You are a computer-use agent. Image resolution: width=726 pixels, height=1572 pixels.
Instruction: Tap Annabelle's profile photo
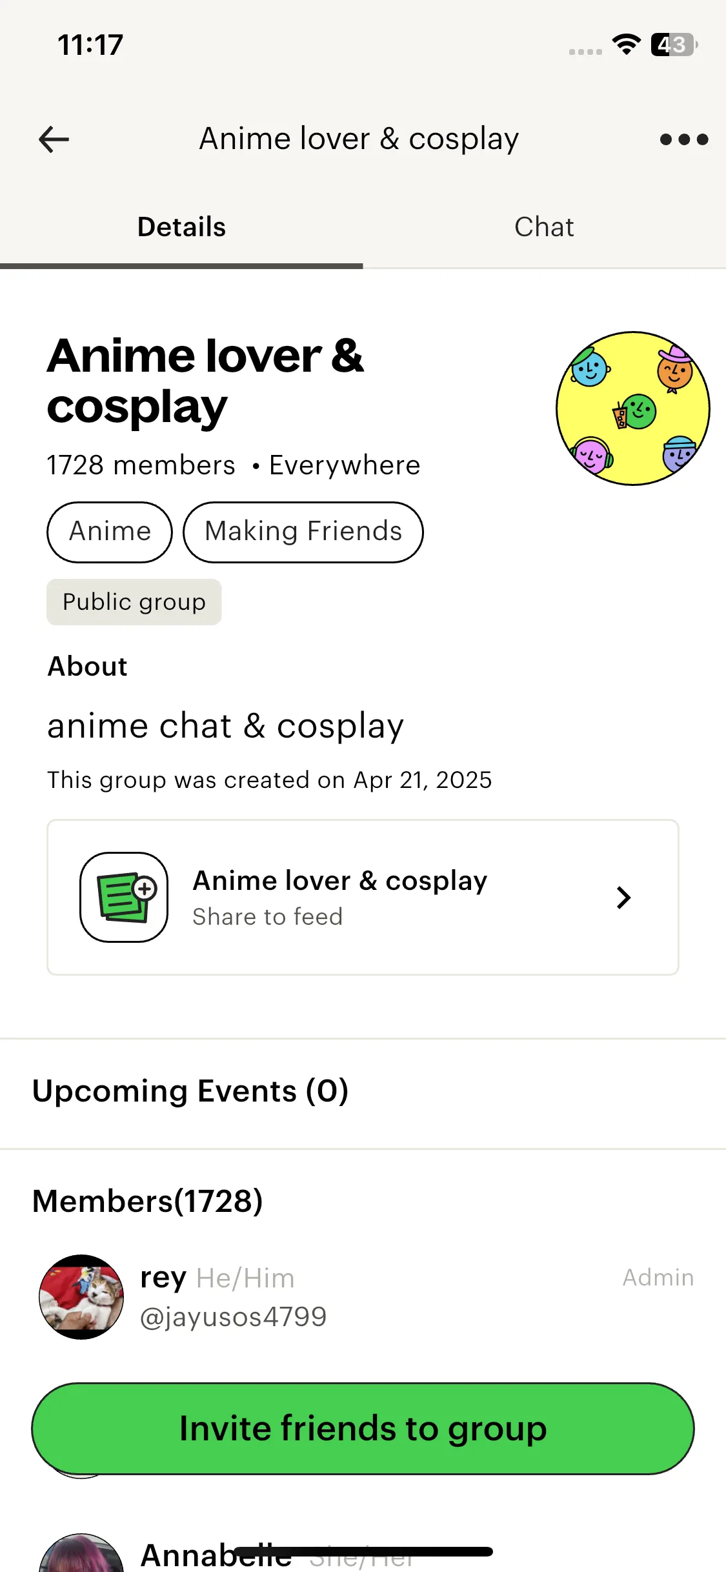(81, 1555)
